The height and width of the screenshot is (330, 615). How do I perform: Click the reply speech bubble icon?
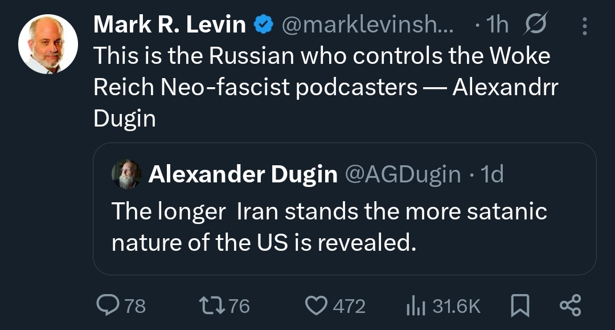pos(106,306)
